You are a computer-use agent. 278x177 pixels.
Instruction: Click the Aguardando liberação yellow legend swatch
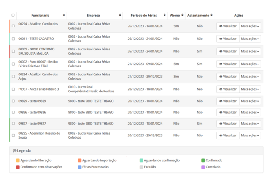click(x=18, y=161)
